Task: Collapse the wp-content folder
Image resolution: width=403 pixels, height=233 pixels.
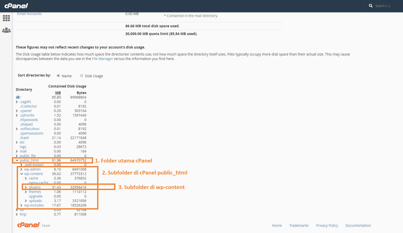Action: [x=21, y=173]
